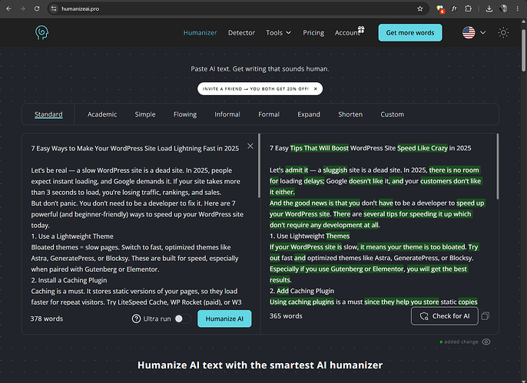This screenshot has height=383, width=527.
Task: Click the 'added change' legend label
Action: [461, 342]
